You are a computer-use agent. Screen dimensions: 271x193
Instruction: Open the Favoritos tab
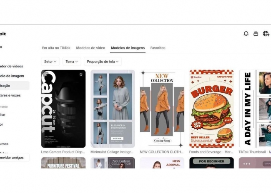pos(158,48)
